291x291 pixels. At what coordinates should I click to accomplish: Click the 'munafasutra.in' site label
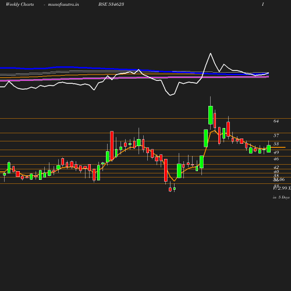tap(63, 4)
